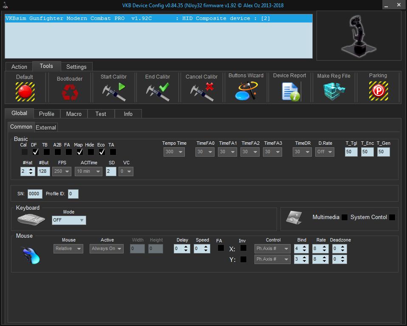Viewport: 407px width, 326px height.
Task: Switch to the Action tab
Action: click(x=19, y=67)
